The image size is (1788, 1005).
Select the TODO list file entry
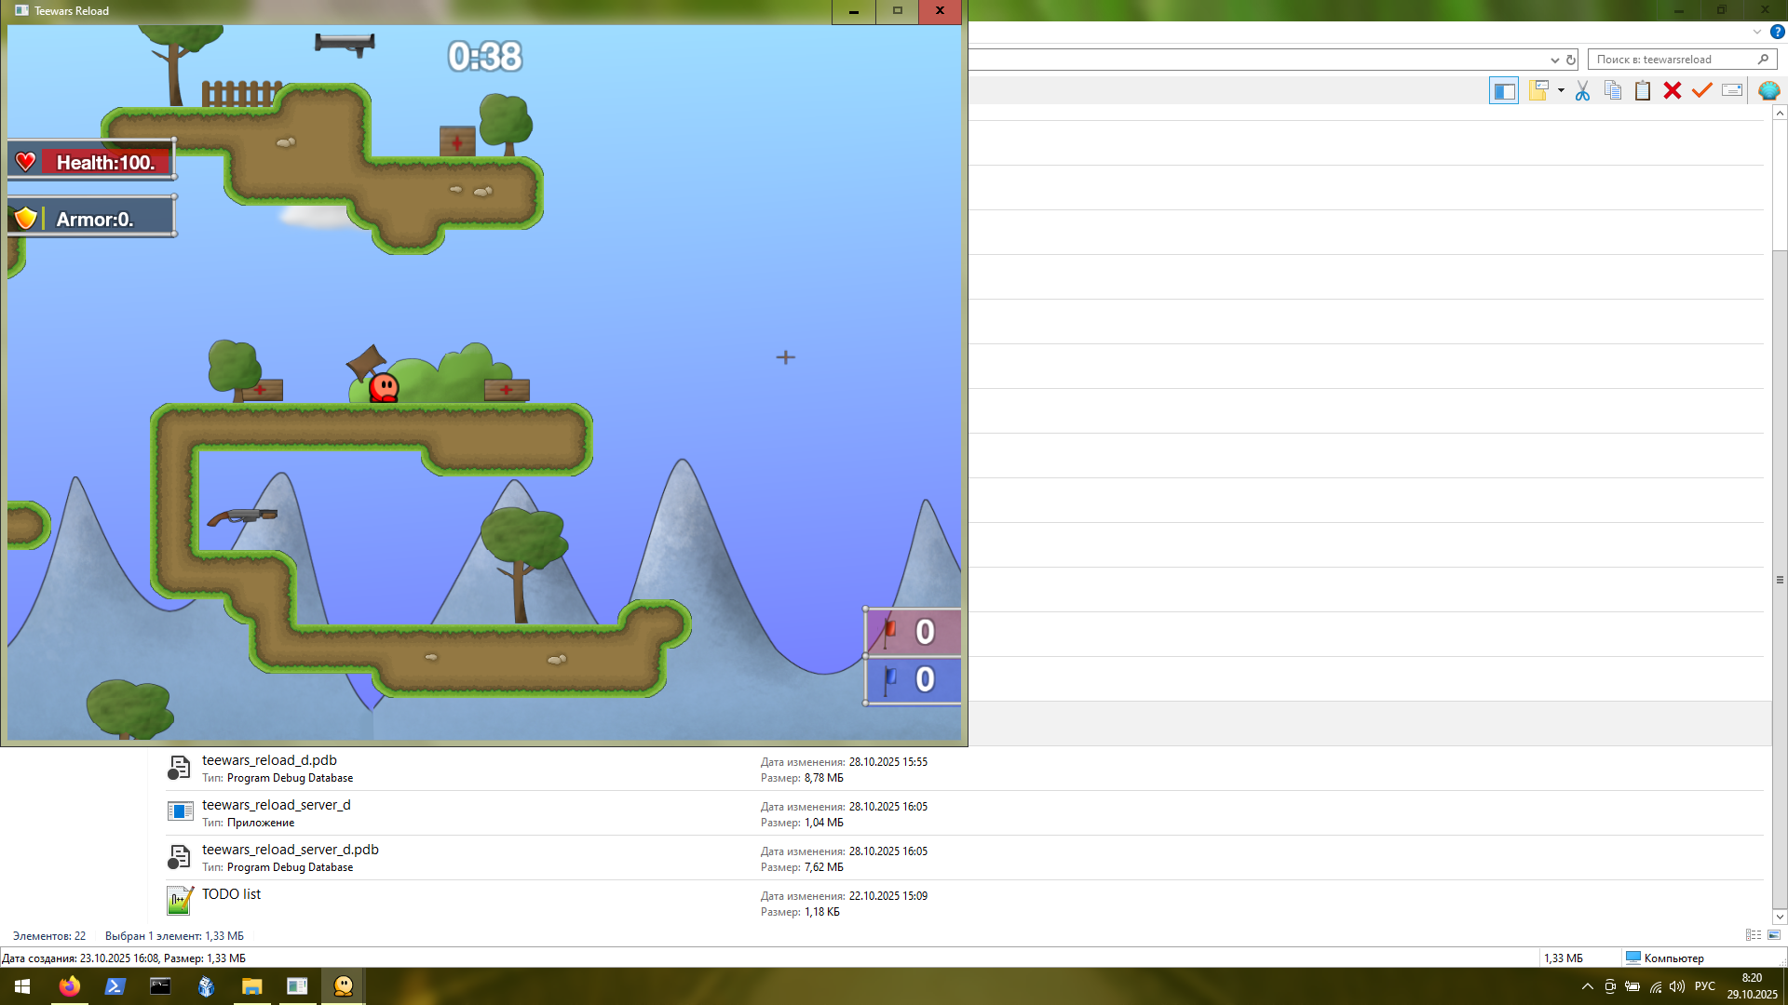point(231,894)
